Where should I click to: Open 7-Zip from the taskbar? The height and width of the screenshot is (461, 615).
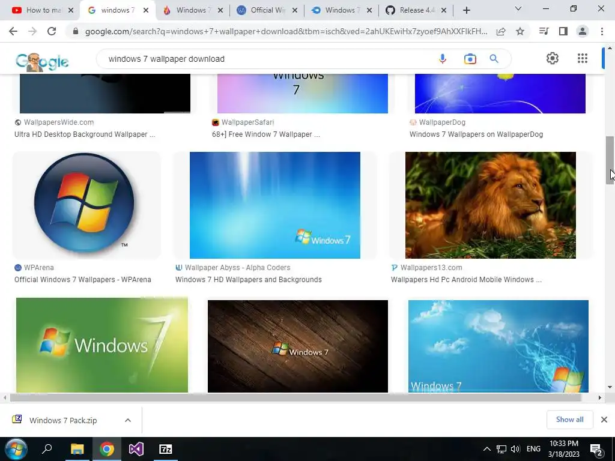[x=166, y=449]
